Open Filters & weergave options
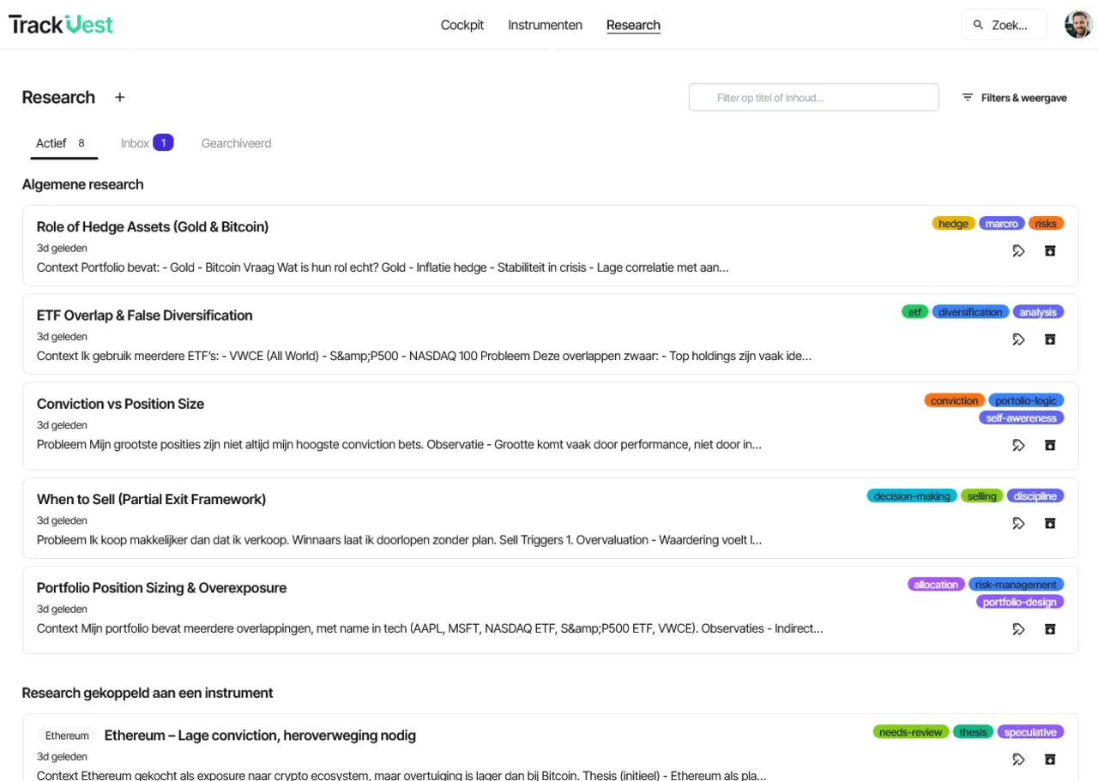This screenshot has width=1098, height=781. click(x=1014, y=98)
